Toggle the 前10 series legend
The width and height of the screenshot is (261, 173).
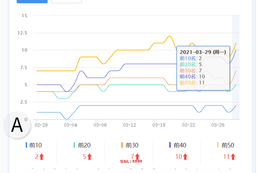(35, 145)
